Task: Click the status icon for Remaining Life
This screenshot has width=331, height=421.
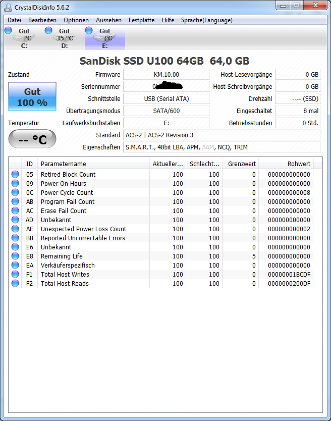Action: point(15,256)
